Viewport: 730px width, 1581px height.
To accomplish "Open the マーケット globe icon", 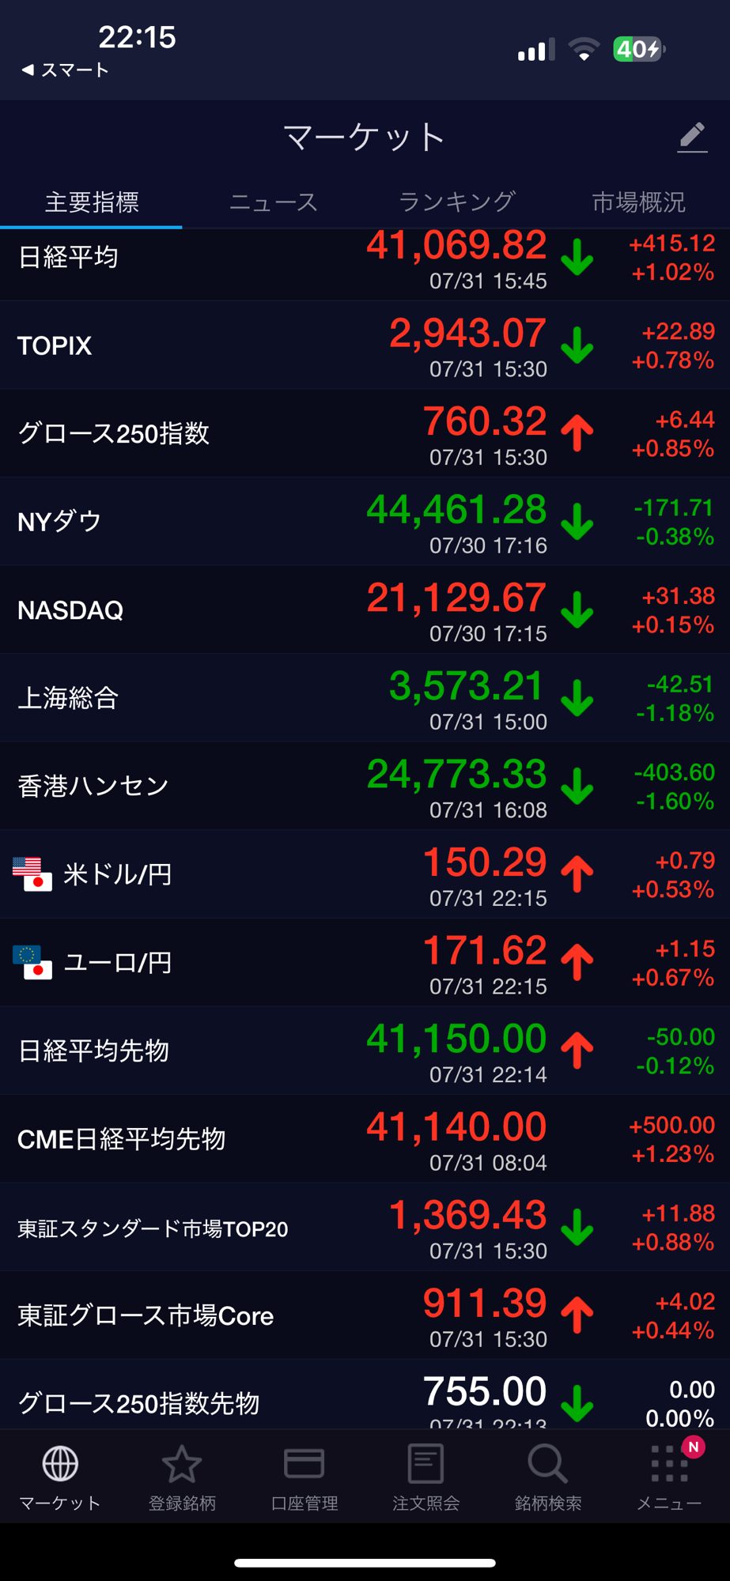I will click(x=60, y=1464).
